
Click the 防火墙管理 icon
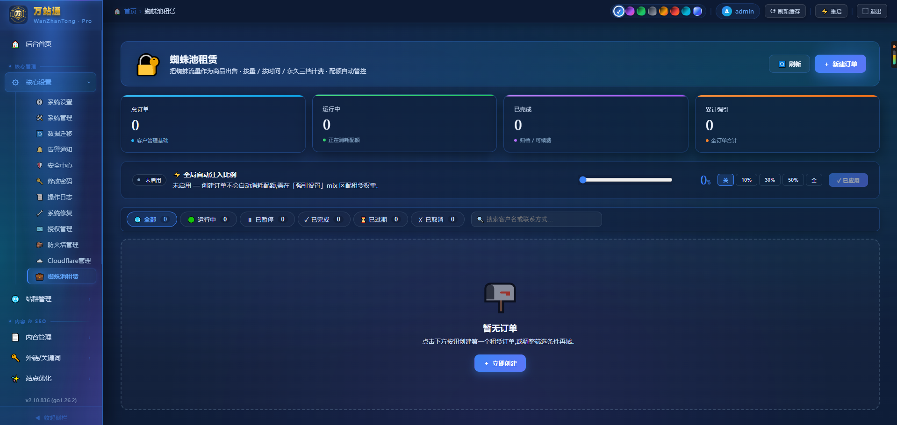[x=40, y=245]
